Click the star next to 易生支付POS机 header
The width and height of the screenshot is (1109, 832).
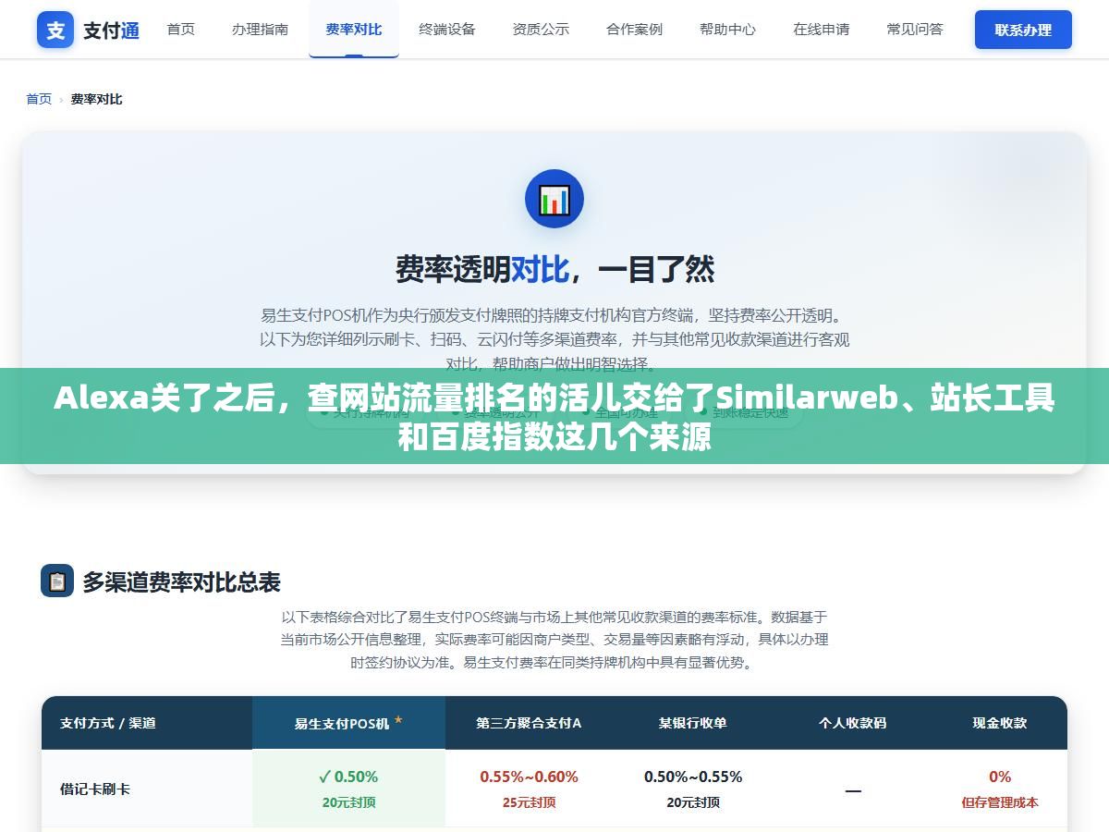[398, 721]
